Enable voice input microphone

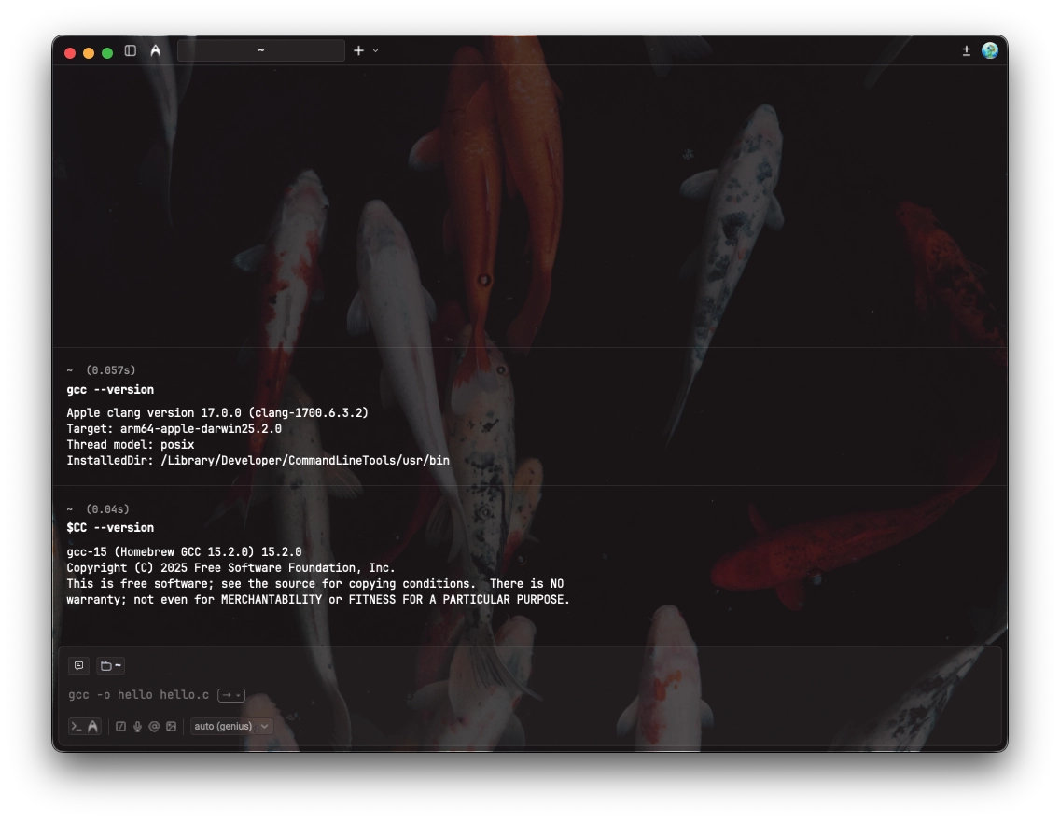(137, 726)
